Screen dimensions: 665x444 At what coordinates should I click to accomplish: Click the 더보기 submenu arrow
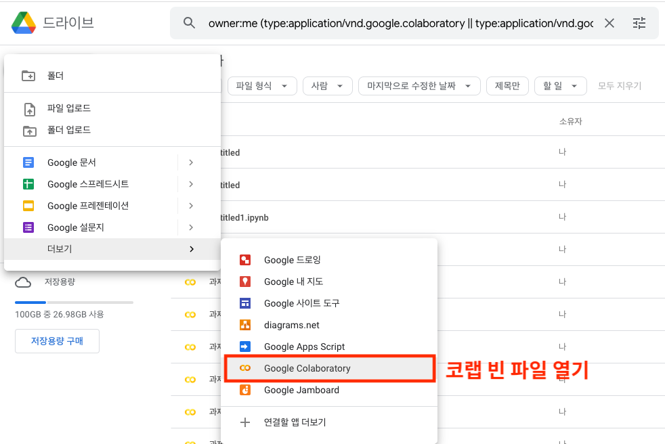click(192, 249)
